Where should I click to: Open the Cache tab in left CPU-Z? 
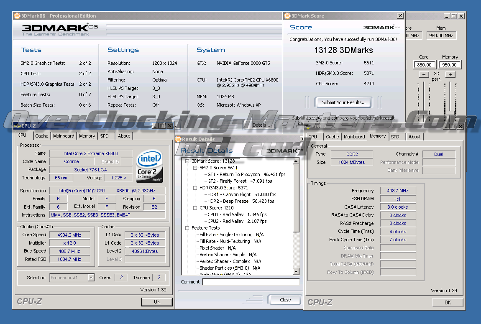tap(42, 136)
